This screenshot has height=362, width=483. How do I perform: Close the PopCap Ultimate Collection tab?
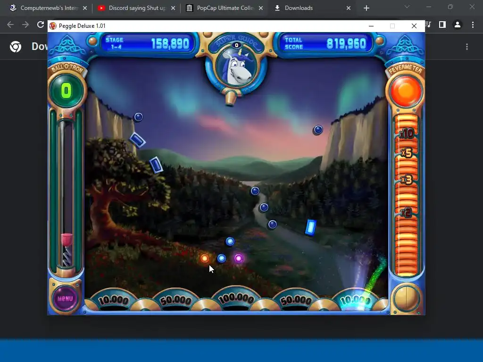[x=261, y=8]
